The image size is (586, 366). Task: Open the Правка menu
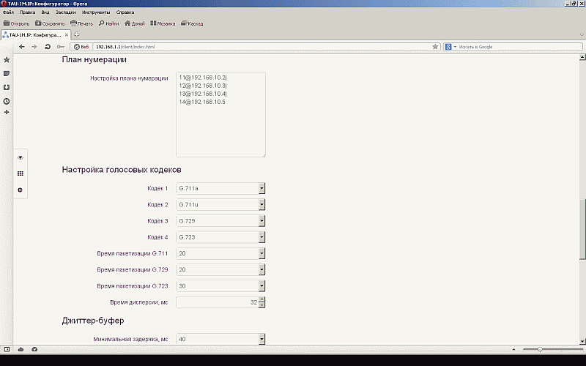[x=28, y=12]
